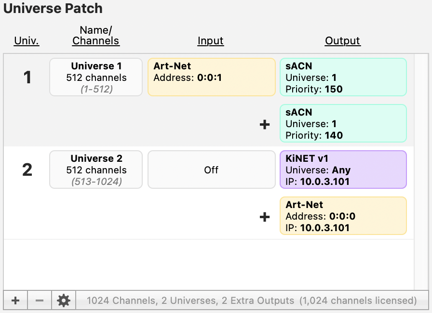Add extra output to Universe 1
The height and width of the screenshot is (313, 432).
[265, 124]
